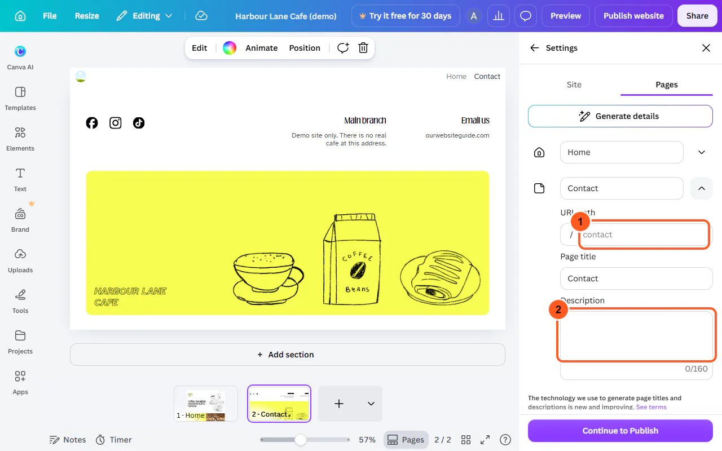Screen dimensions: 722x451
Task: Adjust the zoom slider handle
Action: (301, 440)
